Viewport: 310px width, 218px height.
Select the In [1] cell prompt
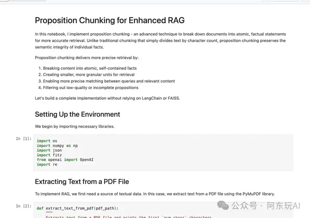pyautogui.click(x=24, y=138)
